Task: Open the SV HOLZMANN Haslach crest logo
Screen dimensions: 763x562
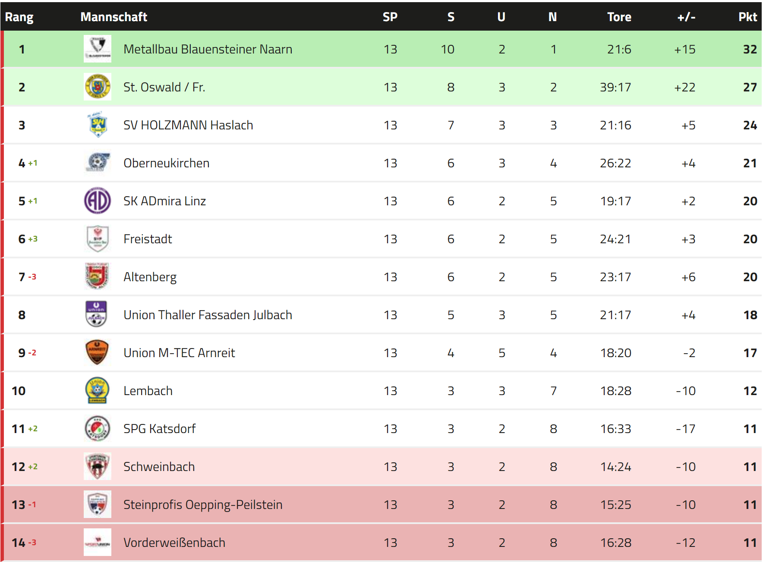Action: tap(98, 125)
